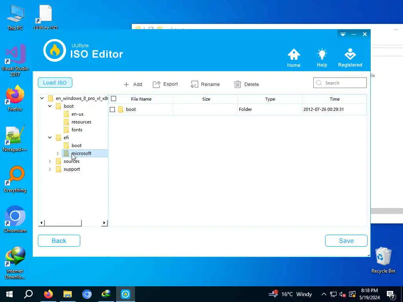The height and width of the screenshot is (302, 403).
Task: Open the notification center icon
Action: click(x=390, y=294)
